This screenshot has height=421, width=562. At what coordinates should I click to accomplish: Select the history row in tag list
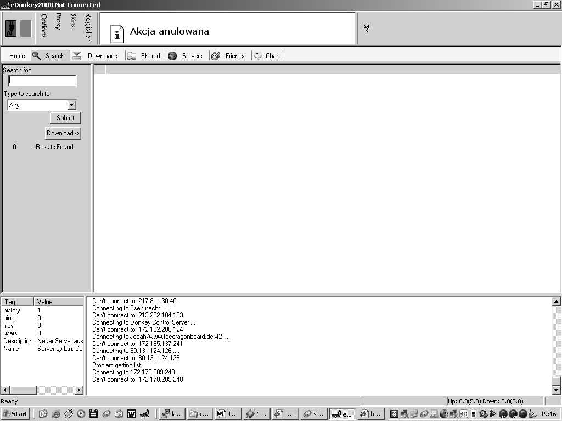pos(42,310)
